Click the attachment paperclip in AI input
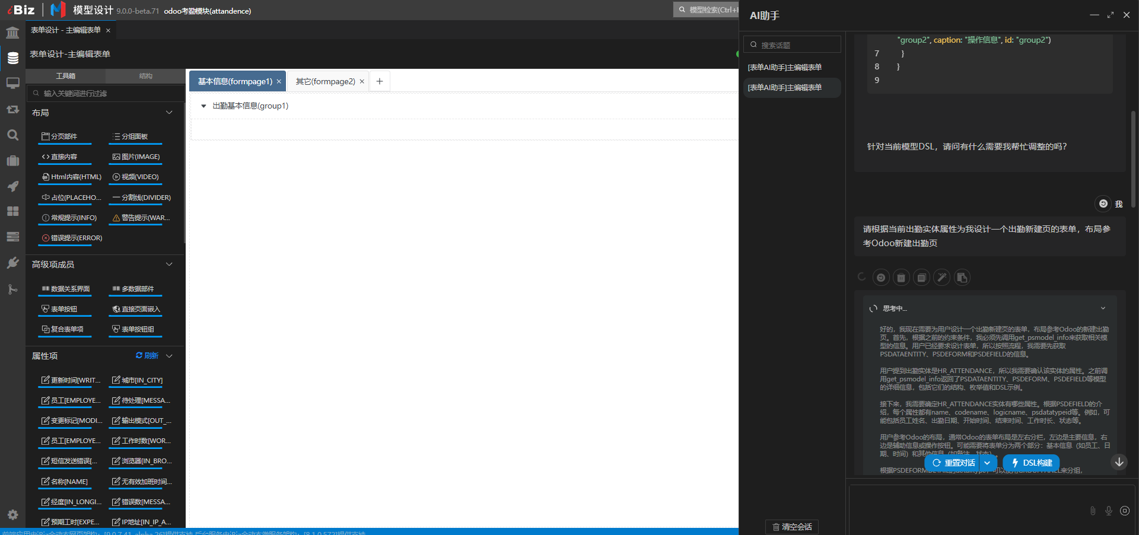 click(1093, 511)
